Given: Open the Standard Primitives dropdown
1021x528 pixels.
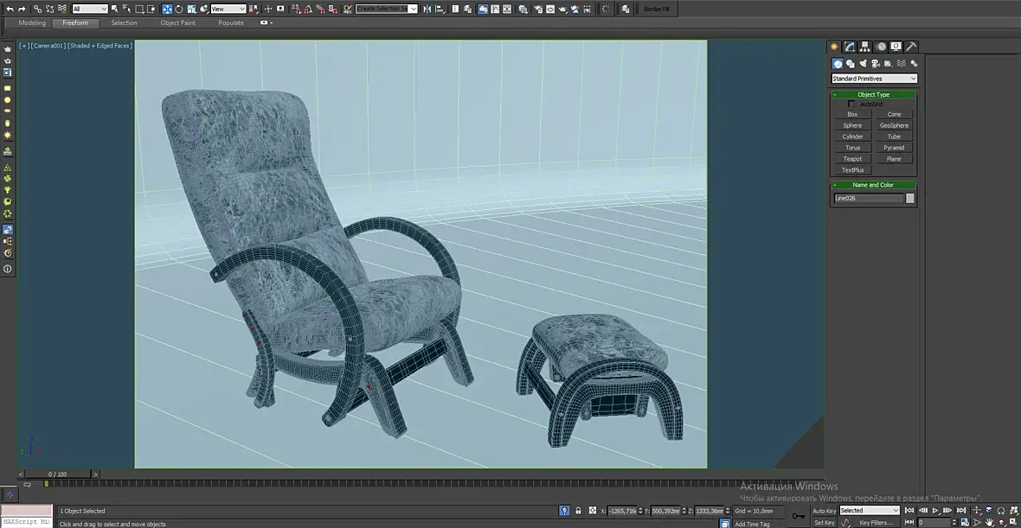Looking at the screenshot, I should (x=874, y=79).
